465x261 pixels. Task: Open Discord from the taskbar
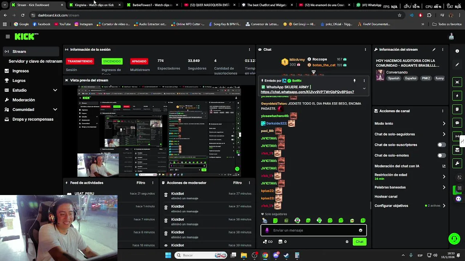click(x=276, y=255)
